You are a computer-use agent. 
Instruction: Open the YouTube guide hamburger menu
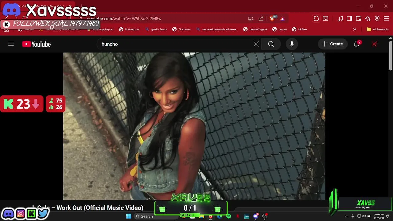pyautogui.click(x=11, y=44)
